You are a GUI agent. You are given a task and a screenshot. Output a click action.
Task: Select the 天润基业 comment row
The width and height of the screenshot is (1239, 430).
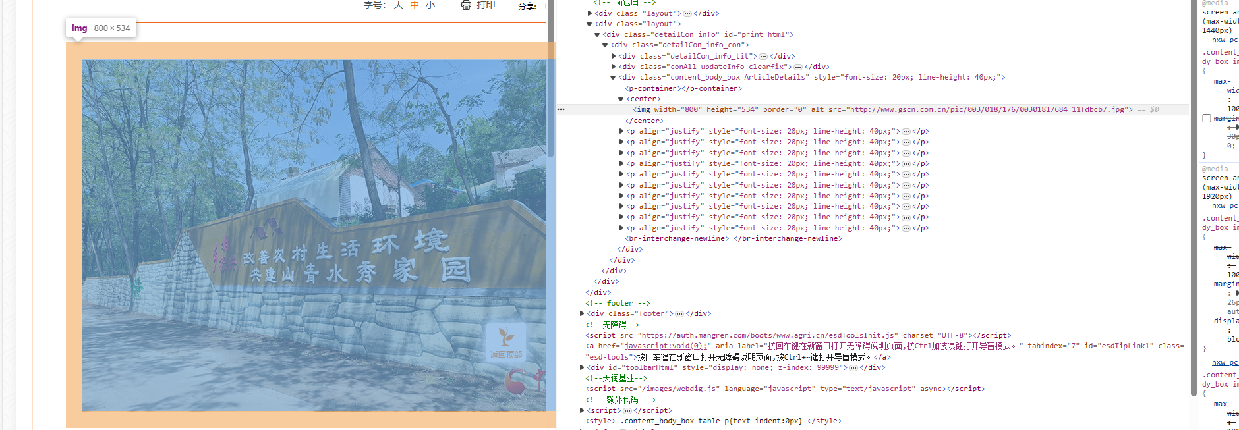point(616,379)
